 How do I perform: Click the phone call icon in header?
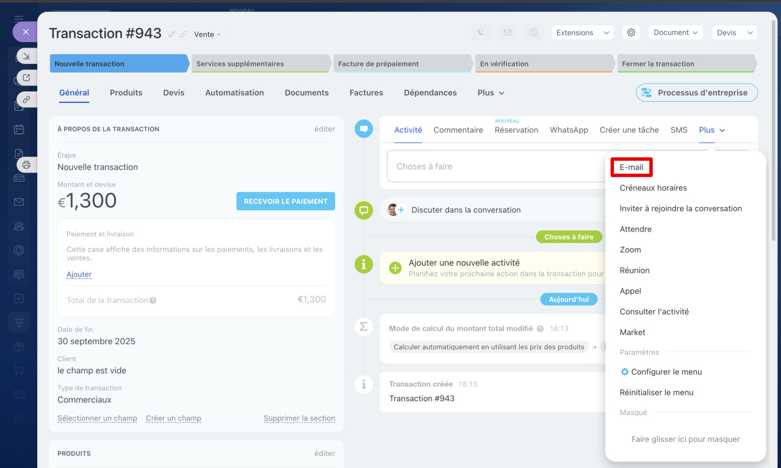(481, 33)
